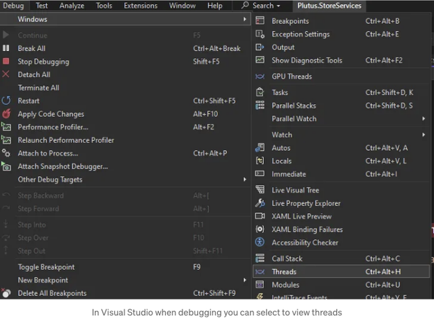Open the Analyze menu
Screen dimensions: 434x318
(72, 6)
